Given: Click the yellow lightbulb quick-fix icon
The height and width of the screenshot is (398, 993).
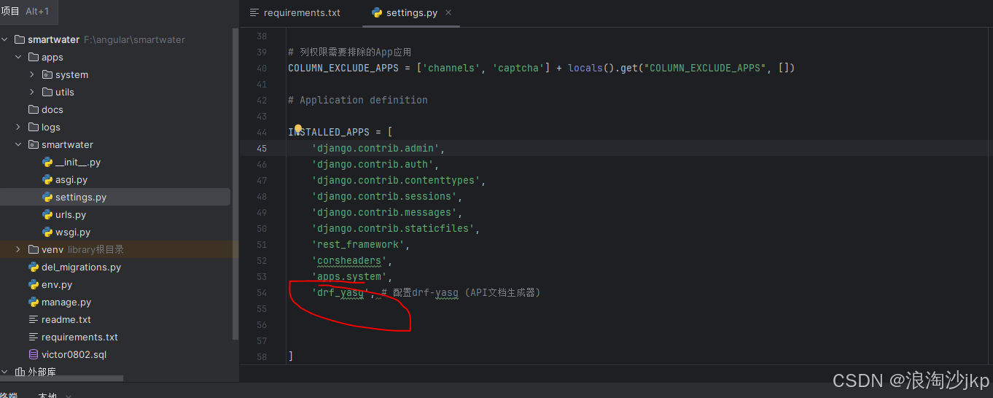Looking at the screenshot, I should point(297,129).
